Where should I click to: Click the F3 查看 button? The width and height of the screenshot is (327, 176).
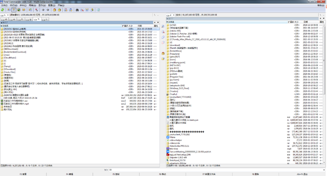tap(23, 174)
